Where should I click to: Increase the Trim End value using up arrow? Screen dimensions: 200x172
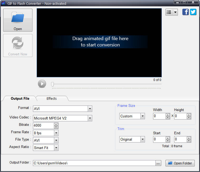coord(189,138)
